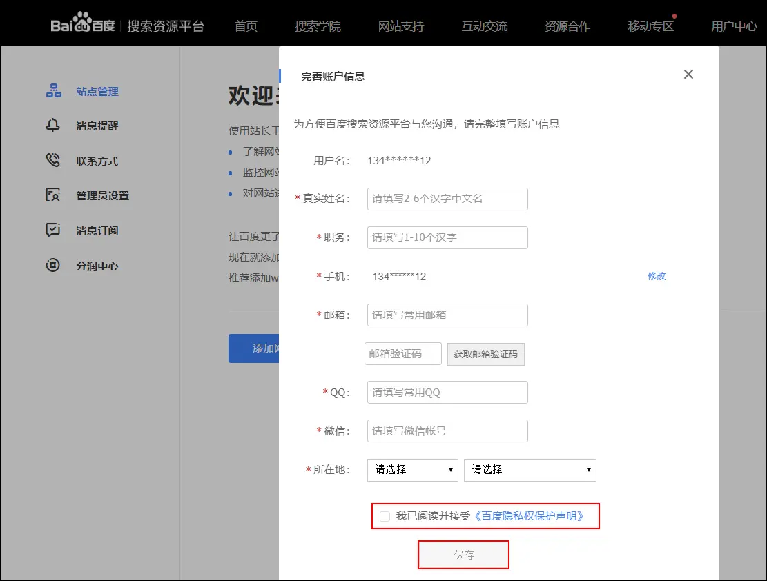The image size is (767, 581).
Task: Open 网站支持 in the top navigation
Action: [401, 26]
